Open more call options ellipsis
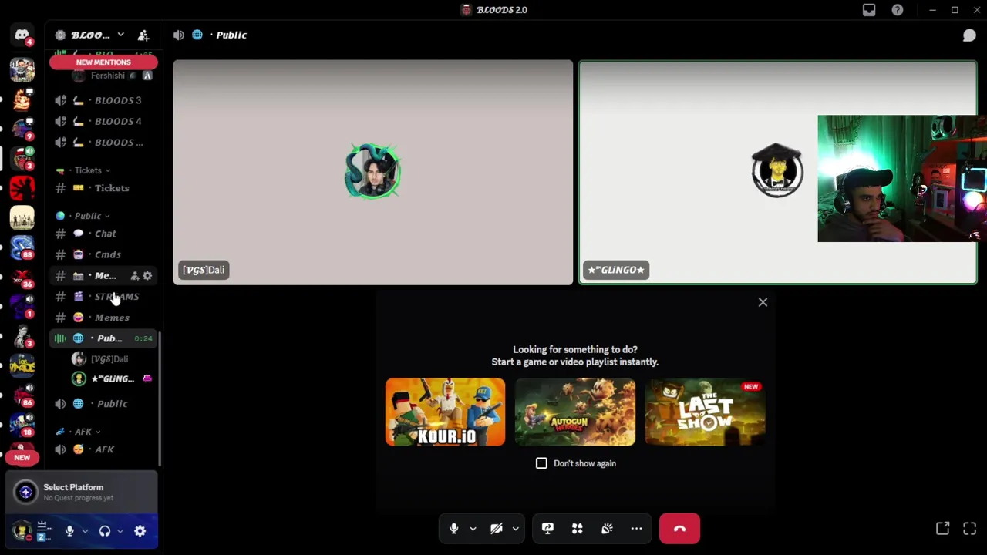The image size is (987, 555). (x=636, y=529)
